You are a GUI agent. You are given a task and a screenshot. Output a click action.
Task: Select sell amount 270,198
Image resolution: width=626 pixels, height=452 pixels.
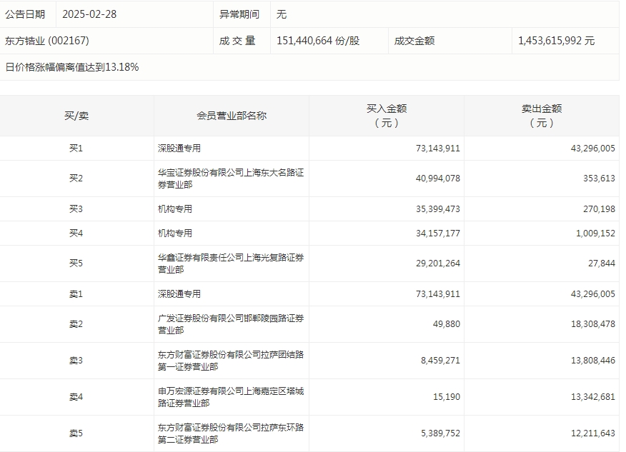coord(599,209)
